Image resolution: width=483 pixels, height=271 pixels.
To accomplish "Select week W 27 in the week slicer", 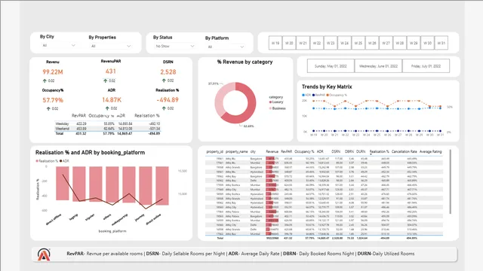I will 386,43.
